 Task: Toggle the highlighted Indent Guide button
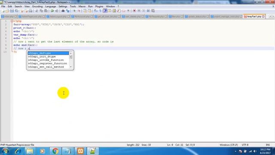point(105,11)
